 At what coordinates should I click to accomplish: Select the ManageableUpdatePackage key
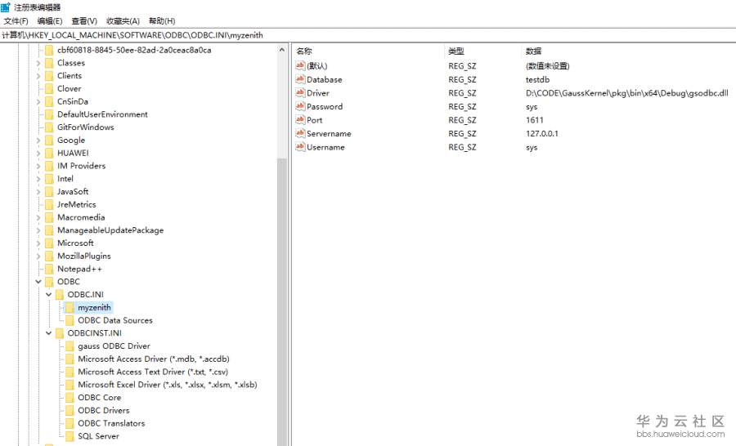(x=110, y=230)
